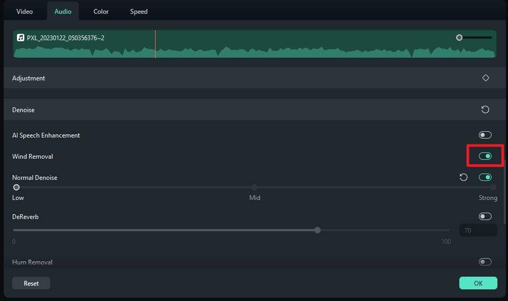Click the AI Speech Enhancement label

pos(46,135)
